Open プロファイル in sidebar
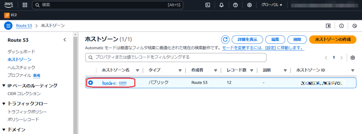362x134 pixels. click(x=19, y=75)
